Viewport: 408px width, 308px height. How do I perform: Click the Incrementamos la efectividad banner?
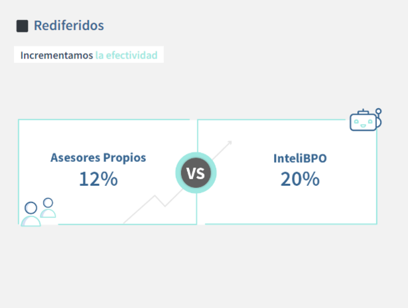(x=89, y=54)
